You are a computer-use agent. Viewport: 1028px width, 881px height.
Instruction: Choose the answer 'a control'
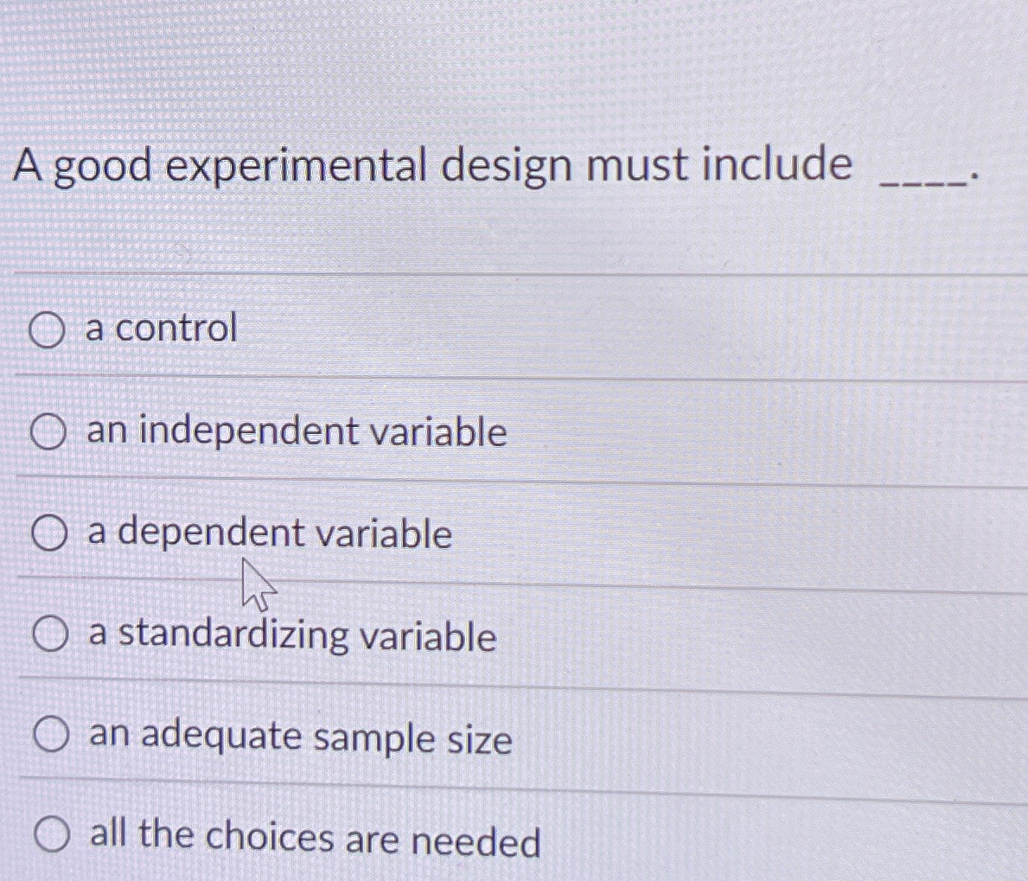(x=160, y=329)
